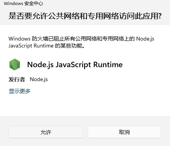Viewport: 170px width, 146px height.
Task: Click the 发行者 publisher label
Action: [x=17, y=79]
